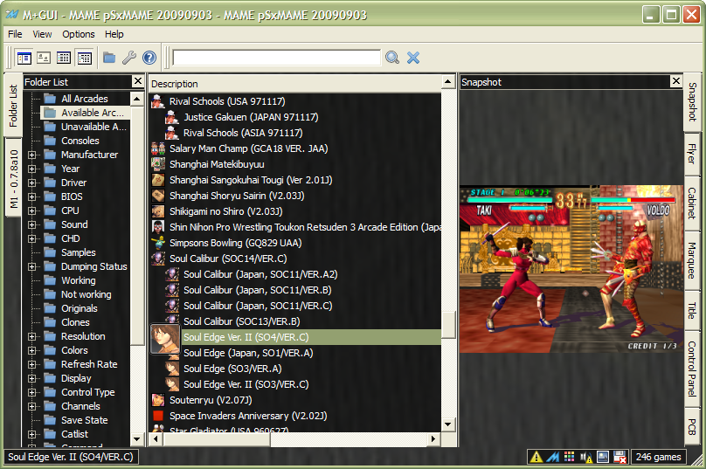Click the Salary Man Champ game icon
This screenshot has width=706, height=469.
[158, 148]
